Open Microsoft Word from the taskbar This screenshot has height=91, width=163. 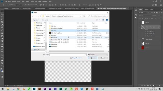97,89
